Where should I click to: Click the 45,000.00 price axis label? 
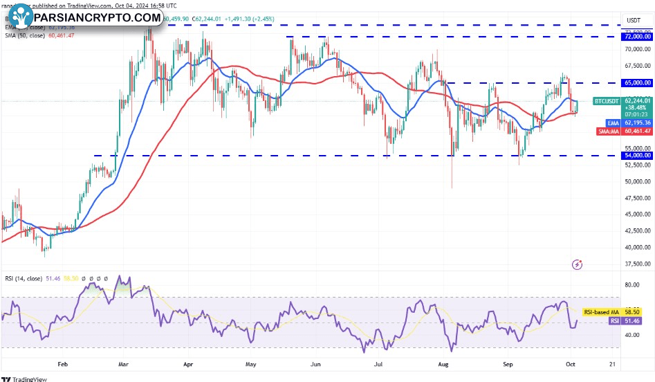pos(638,214)
